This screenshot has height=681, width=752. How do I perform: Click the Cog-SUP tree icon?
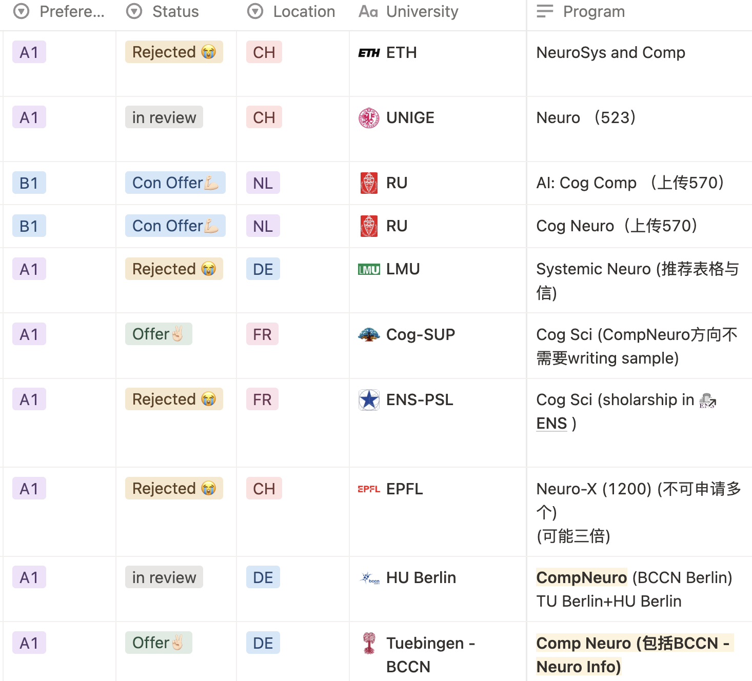[x=369, y=335]
